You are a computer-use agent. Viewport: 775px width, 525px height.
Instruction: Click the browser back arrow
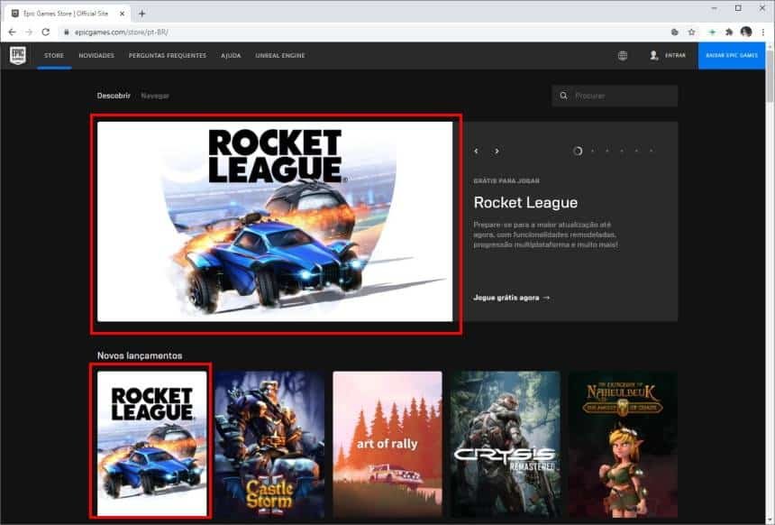(x=13, y=32)
